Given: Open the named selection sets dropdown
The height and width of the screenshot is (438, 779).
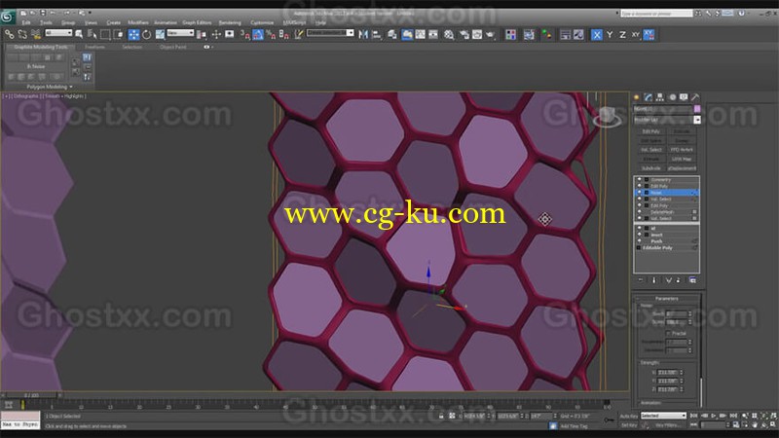Looking at the screenshot, I should coord(330,33).
